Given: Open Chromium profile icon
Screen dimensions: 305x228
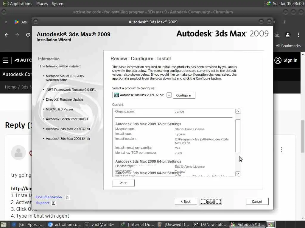Looking at the screenshot, I should (288, 35).
